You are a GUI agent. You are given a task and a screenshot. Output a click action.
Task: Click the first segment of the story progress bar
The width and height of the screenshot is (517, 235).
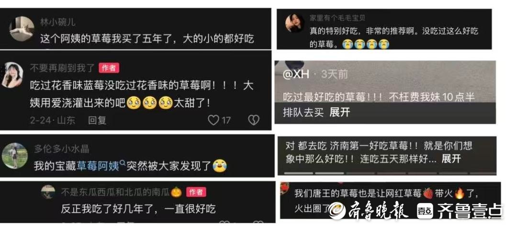[298, 173]
